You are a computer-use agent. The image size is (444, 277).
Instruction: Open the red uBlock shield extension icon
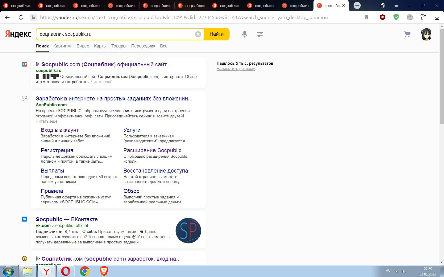383,17
